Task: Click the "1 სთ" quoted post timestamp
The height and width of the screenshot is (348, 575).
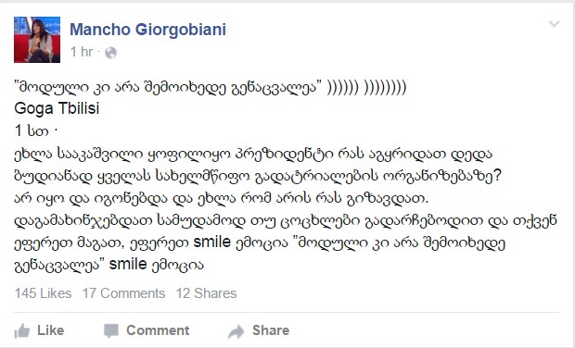Action: (x=32, y=131)
